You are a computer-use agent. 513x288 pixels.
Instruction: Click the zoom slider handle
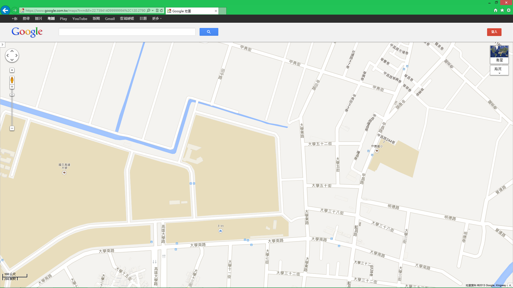12,95
